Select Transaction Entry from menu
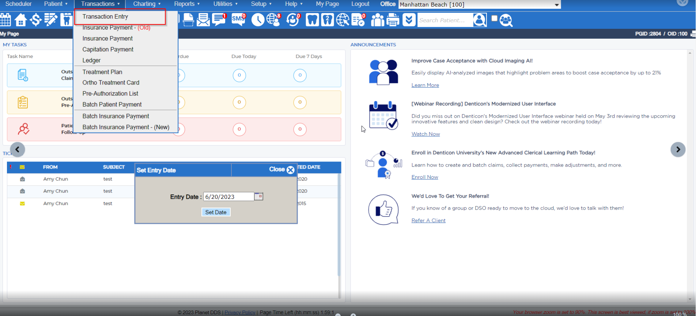696x316 pixels. 105,16
